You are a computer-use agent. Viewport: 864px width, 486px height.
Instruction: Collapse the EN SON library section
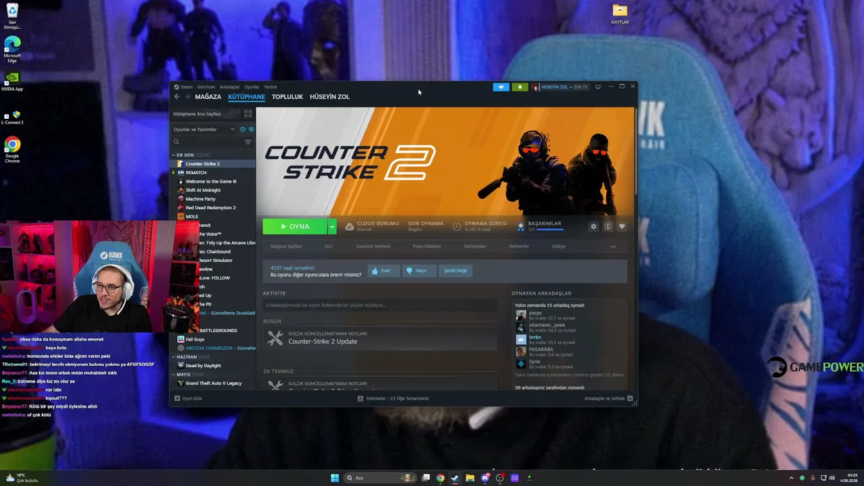pyautogui.click(x=173, y=155)
